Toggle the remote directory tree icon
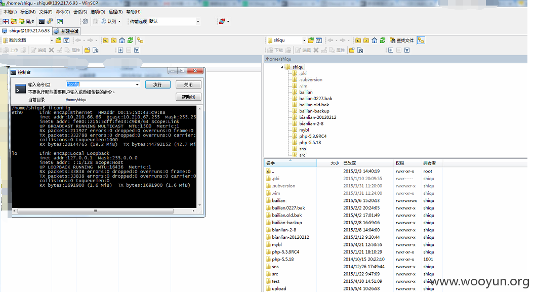Screen dimensions: 534x296 click(421, 40)
